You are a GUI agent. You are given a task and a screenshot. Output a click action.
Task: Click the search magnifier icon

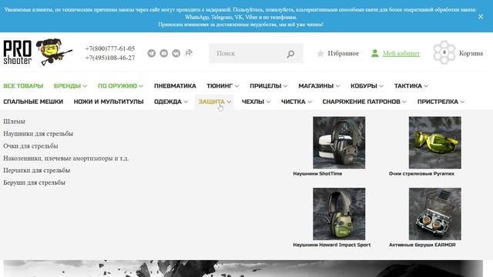[x=290, y=54]
